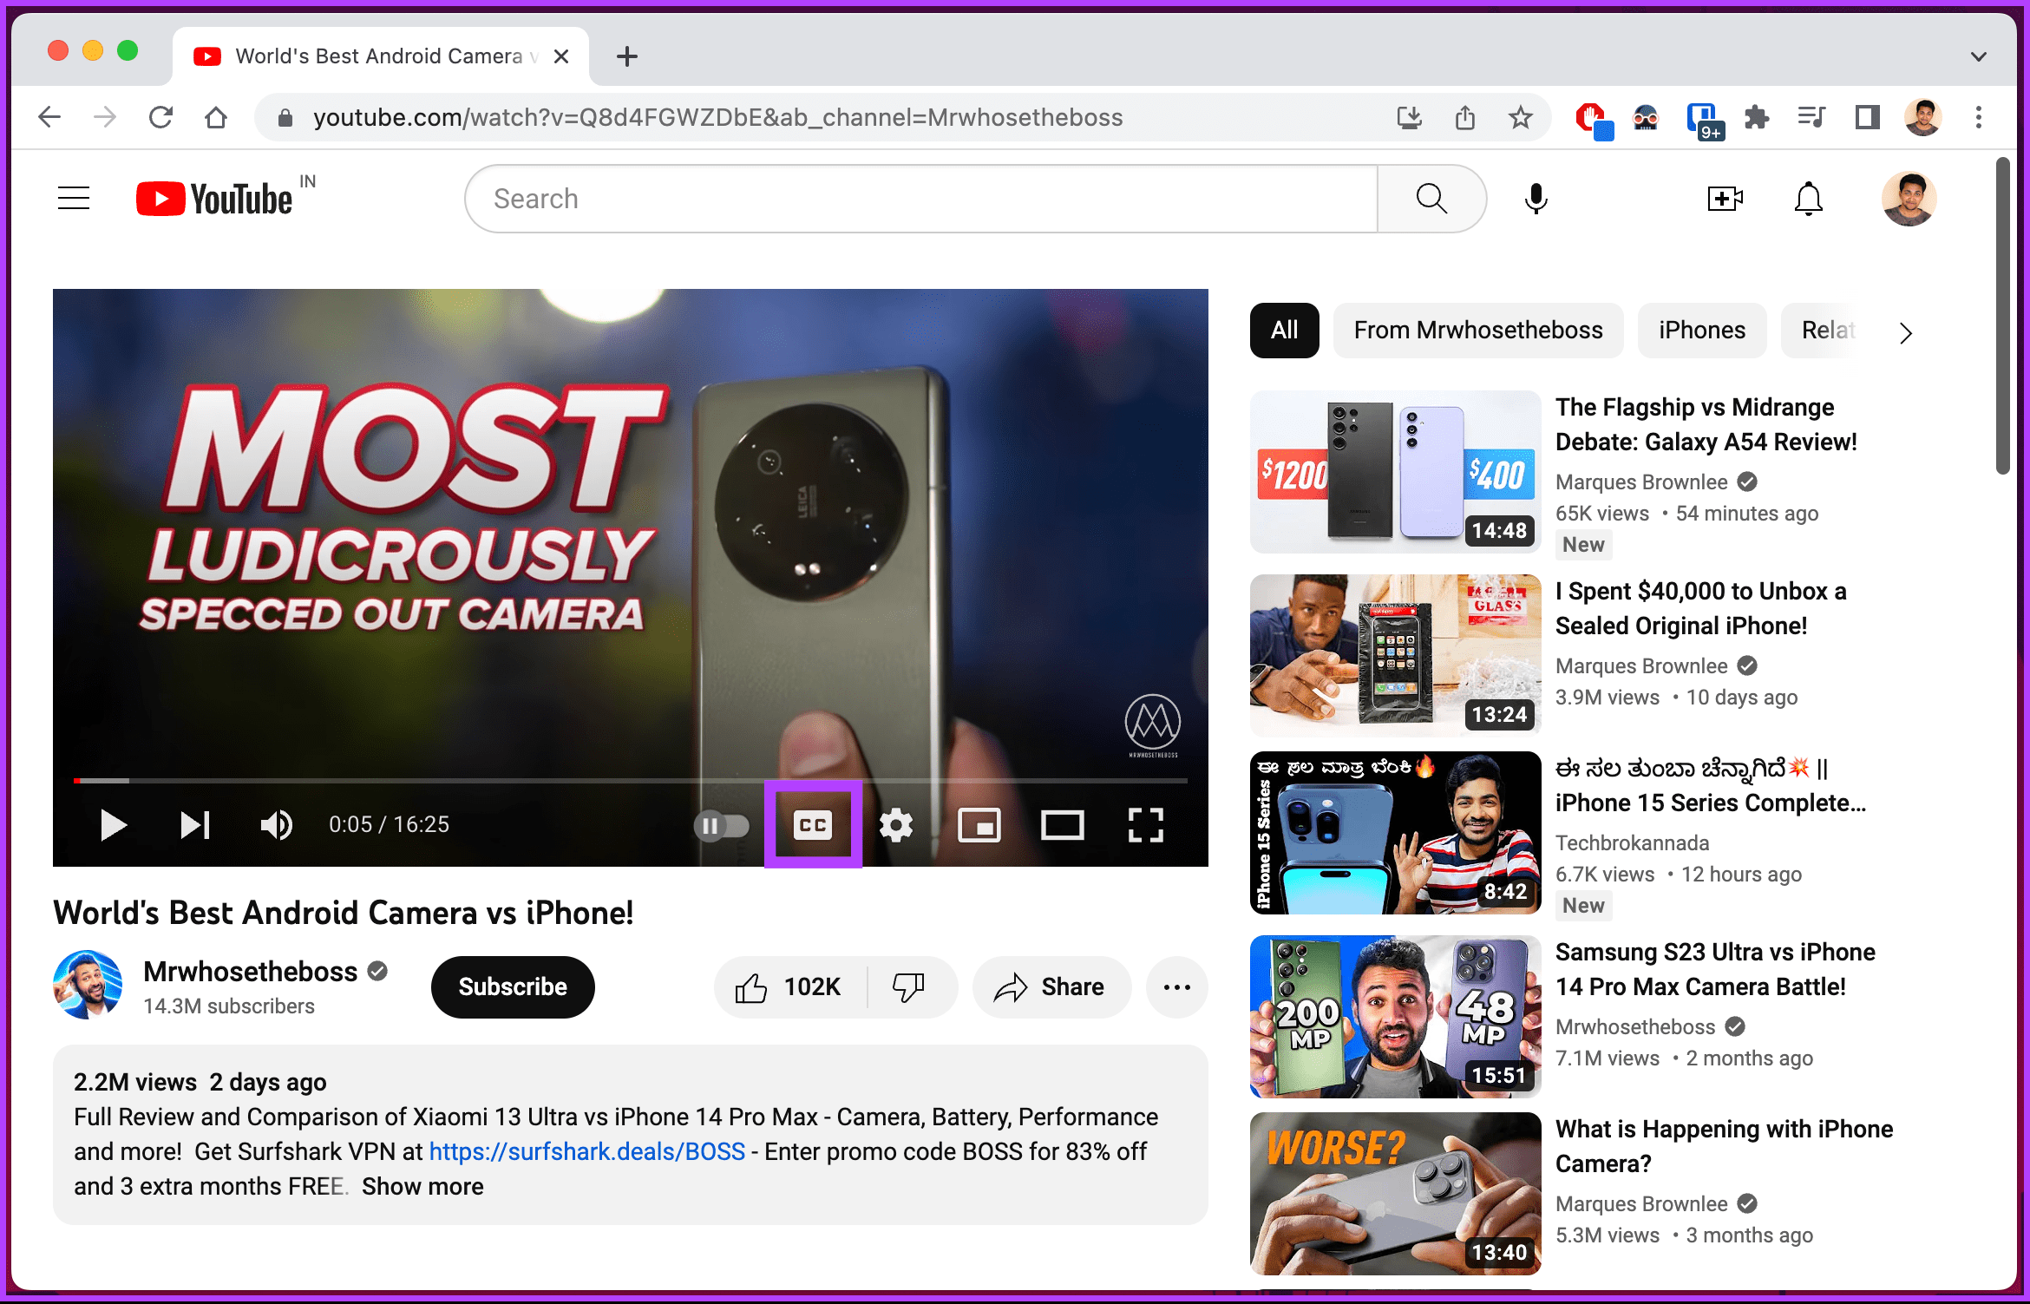Dislike the video

tap(910, 987)
